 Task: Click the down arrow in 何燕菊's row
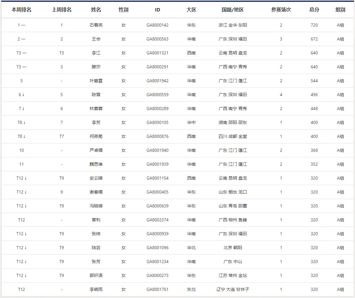24,136
